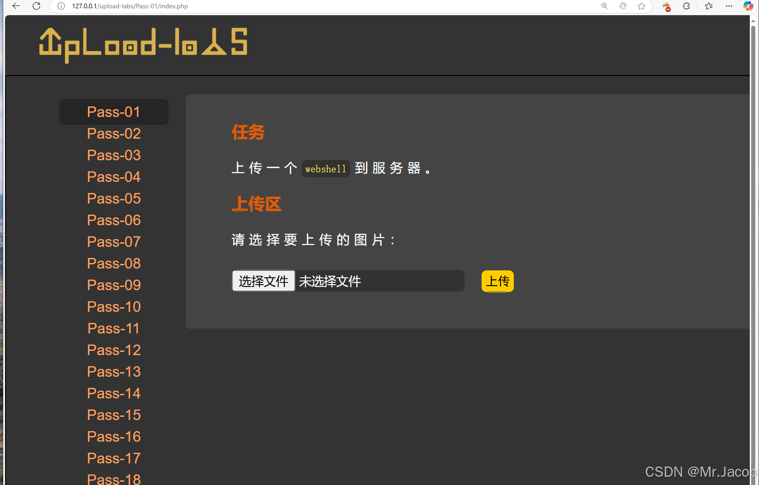Navigate to Pass-10 level

(x=114, y=307)
